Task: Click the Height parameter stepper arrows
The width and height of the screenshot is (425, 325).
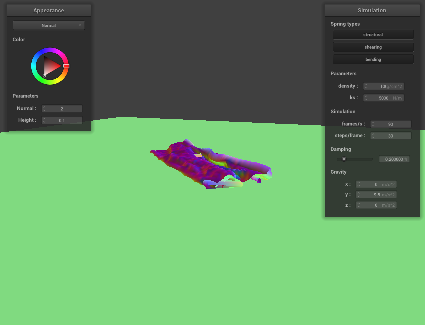Action: tap(44, 120)
